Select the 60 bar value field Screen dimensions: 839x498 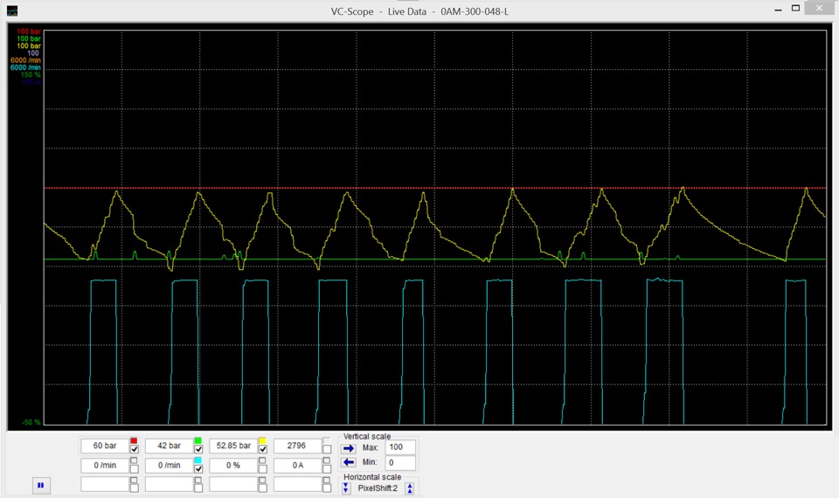pos(105,446)
